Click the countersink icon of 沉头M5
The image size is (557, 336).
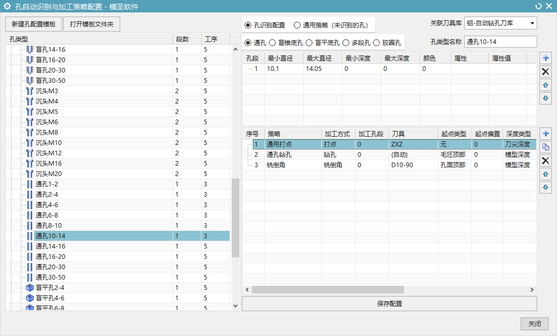coord(30,111)
